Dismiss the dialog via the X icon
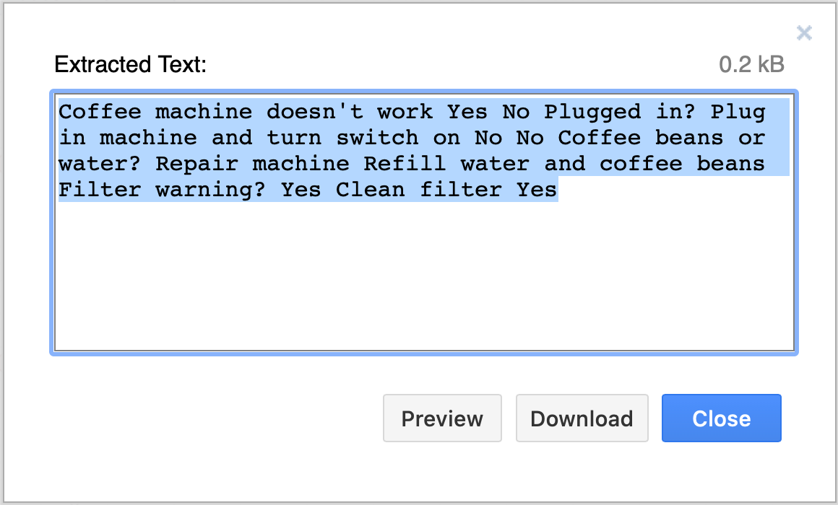Image resolution: width=838 pixels, height=505 pixels. pyautogui.click(x=804, y=33)
